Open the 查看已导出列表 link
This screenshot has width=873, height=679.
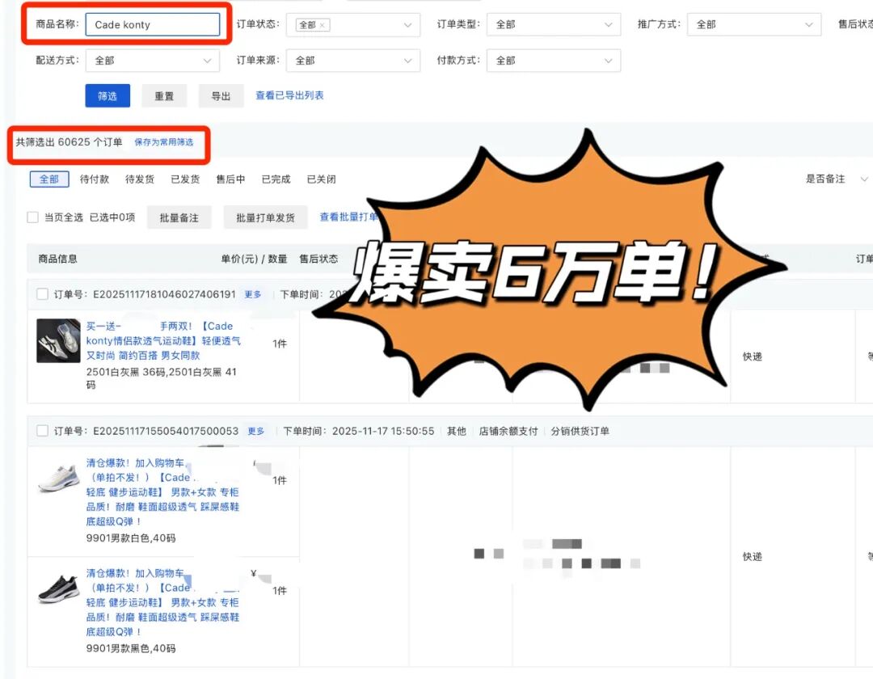pos(289,95)
